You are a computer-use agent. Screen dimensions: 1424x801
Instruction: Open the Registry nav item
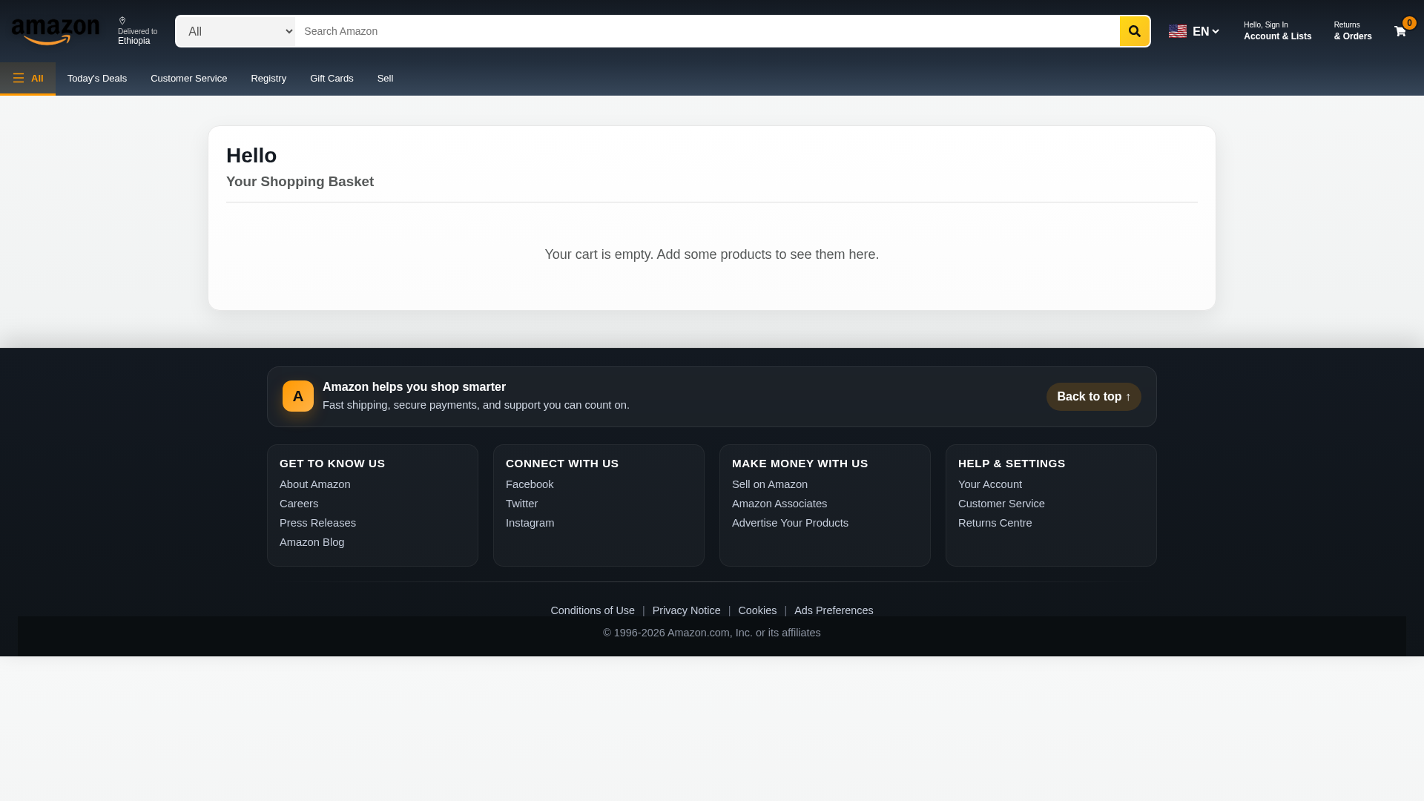pyautogui.click(x=268, y=78)
